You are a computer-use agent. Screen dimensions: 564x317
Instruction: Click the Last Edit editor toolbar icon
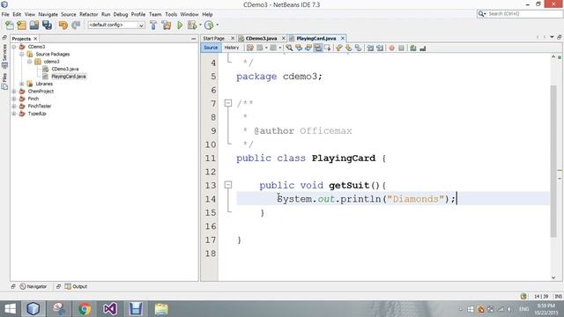click(x=250, y=48)
